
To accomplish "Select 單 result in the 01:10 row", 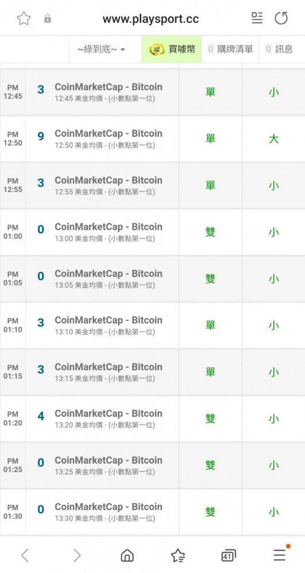I will (210, 325).
